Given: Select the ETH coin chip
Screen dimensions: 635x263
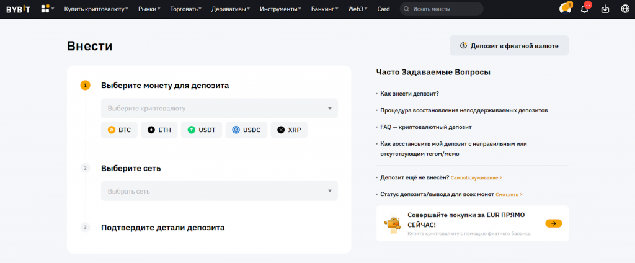Looking at the screenshot, I should pyautogui.click(x=159, y=130).
